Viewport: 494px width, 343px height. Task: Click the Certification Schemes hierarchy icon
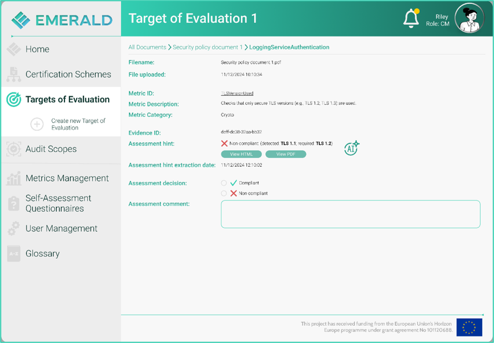point(13,74)
